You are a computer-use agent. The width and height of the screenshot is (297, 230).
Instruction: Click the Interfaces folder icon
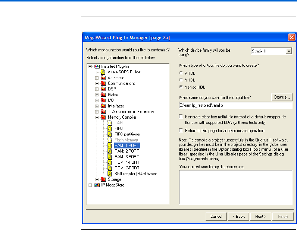(x=103, y=106)
